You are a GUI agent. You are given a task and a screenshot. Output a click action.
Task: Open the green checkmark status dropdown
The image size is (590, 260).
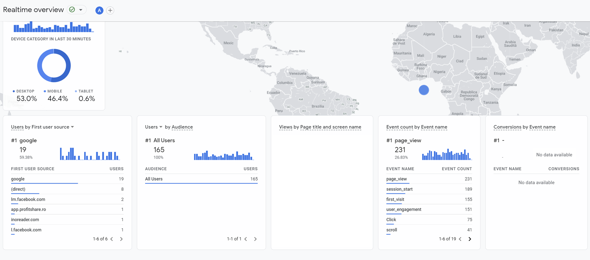pyautogui.click(x=76, y=10)
